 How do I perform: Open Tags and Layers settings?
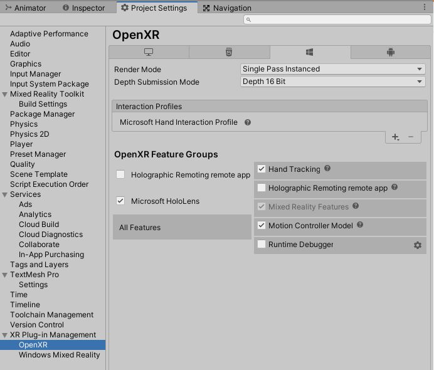[40, 265]
